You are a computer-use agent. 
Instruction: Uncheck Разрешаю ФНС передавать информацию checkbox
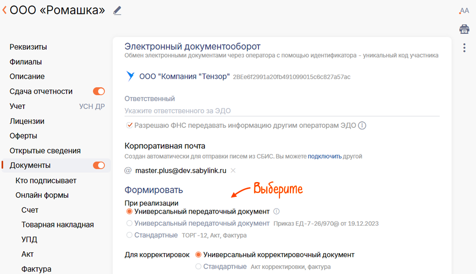tap(130, 125)
